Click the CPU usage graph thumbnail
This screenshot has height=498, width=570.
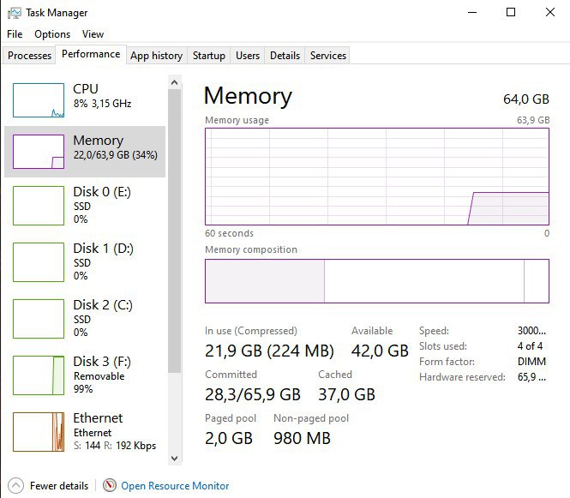pos(39,100)
